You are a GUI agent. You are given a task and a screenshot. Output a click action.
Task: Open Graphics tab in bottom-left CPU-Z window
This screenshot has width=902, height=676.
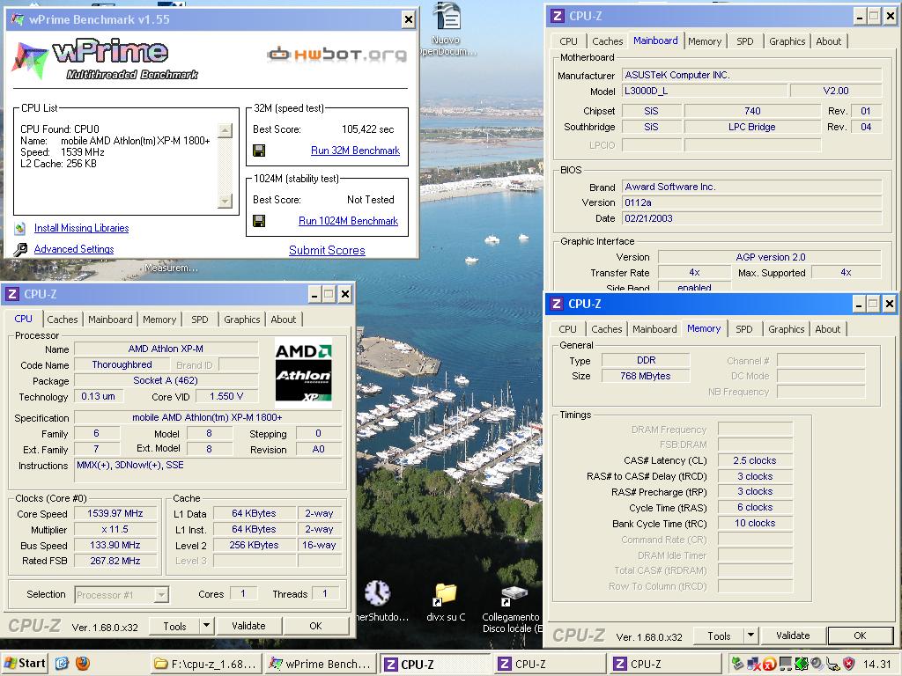click(241, 320)
